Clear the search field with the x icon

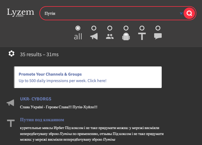tap(181, 14)
